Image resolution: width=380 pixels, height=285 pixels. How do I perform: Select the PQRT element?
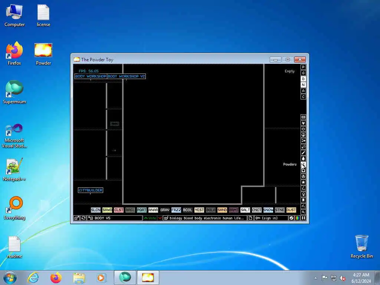[142, 210]
